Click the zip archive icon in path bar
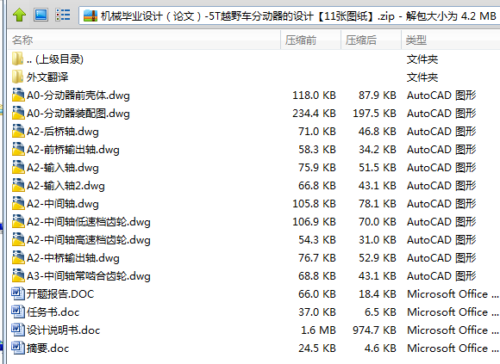The height and width of the screenshot is (364, 500). [90, 15]
